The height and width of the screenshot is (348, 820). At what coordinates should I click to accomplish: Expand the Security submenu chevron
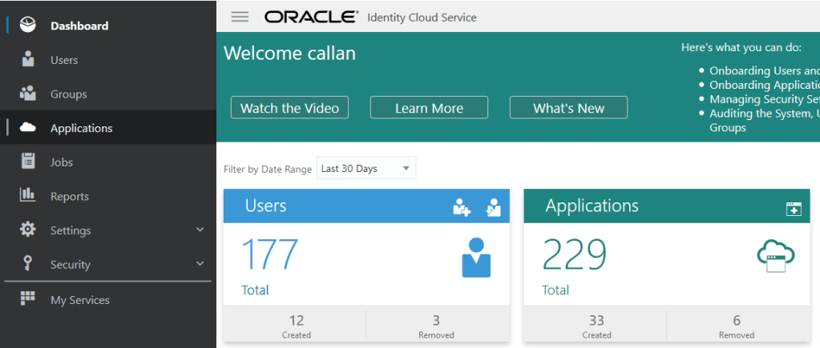pos(200,265)
